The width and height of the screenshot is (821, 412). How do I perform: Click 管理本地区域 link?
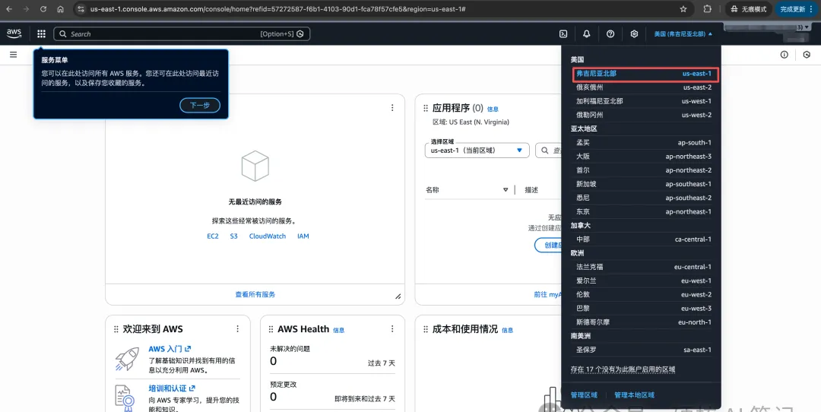[634, 395]
